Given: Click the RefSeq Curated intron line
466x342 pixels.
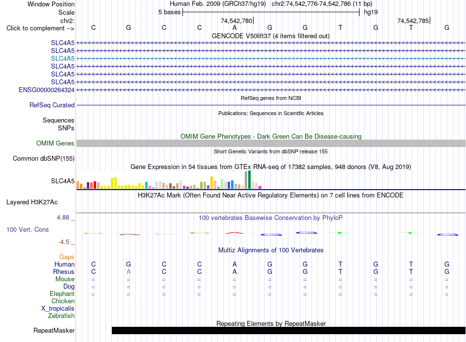Looking at the screenshot, I should coord(271,105).
